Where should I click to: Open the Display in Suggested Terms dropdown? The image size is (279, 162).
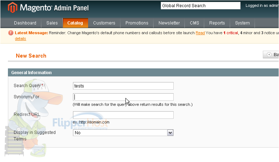click(x=123, y=133)
